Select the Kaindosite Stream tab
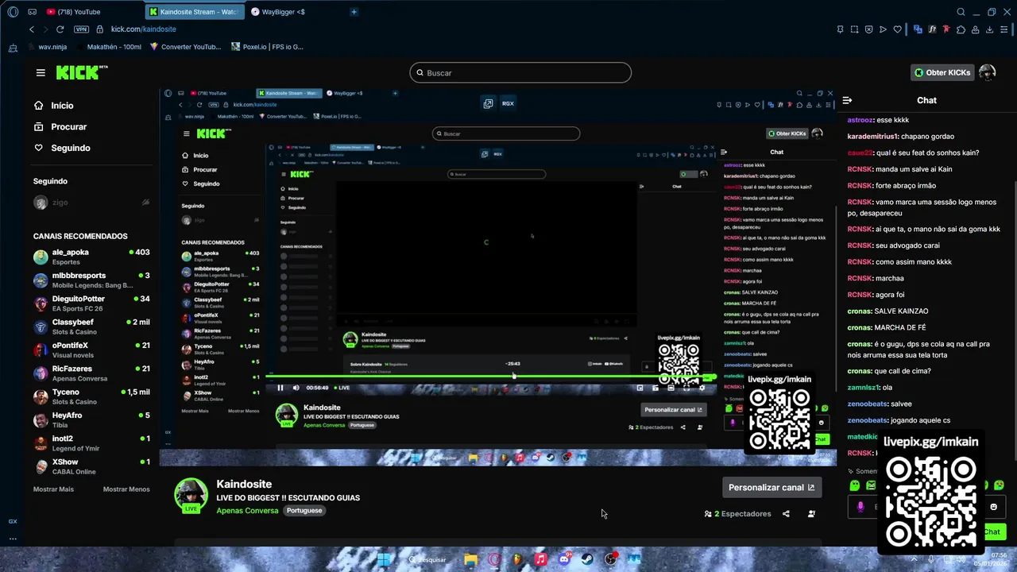 195,12
